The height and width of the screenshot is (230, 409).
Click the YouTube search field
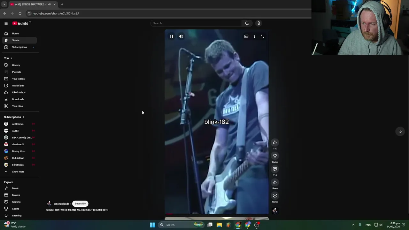click(196, 23)
